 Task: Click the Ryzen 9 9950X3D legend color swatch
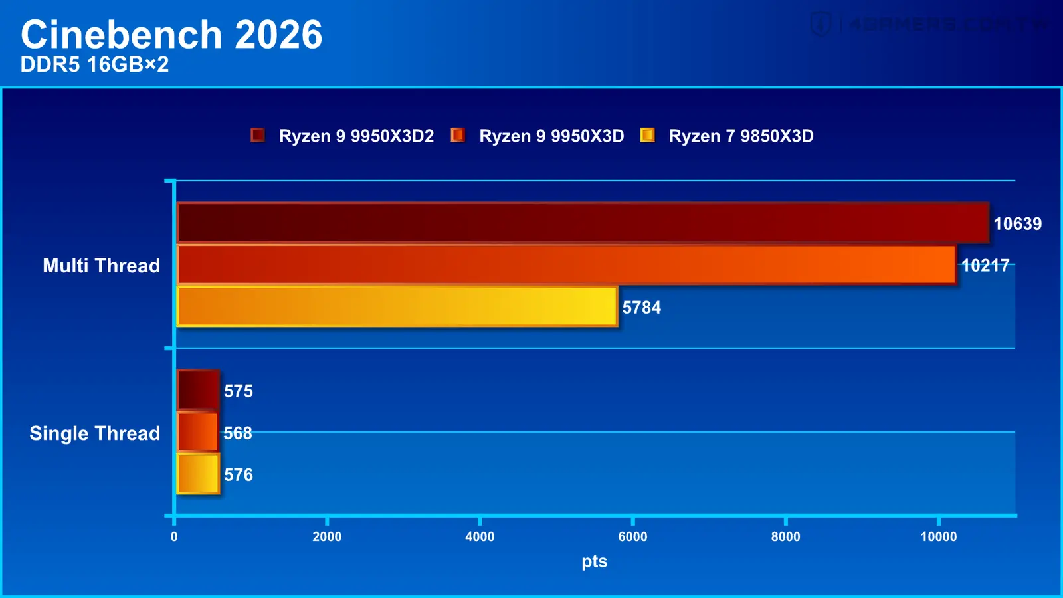(x=458, y=136)
